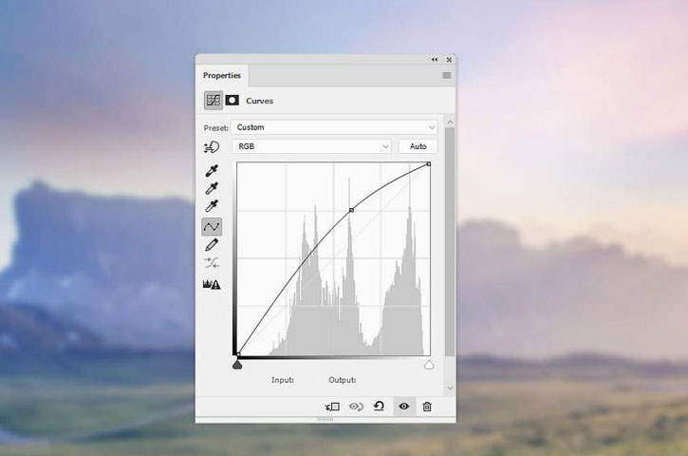Open the Preset dropdown showing Custom
The width and height of the screenshot is (688, 456).
tap(334, 127)
